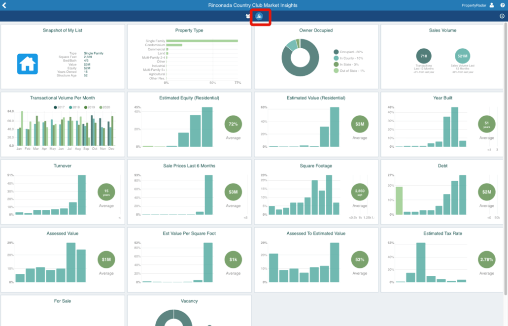This screenshot has width=508, height=326.
Task: Click the 15 years turnover badge
Action: click(106, 192)
